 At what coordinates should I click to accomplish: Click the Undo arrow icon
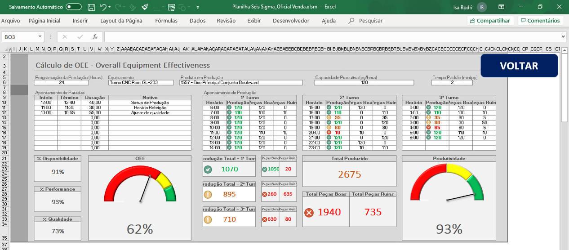(x=103, y=7)
